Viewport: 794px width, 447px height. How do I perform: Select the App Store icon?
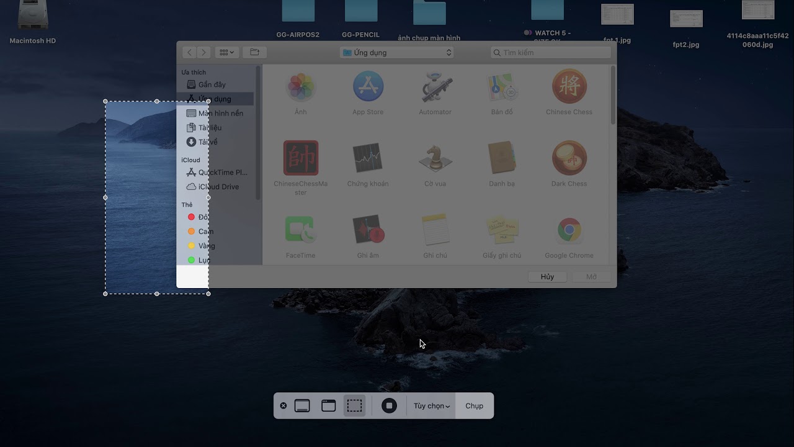pos(368,86)
